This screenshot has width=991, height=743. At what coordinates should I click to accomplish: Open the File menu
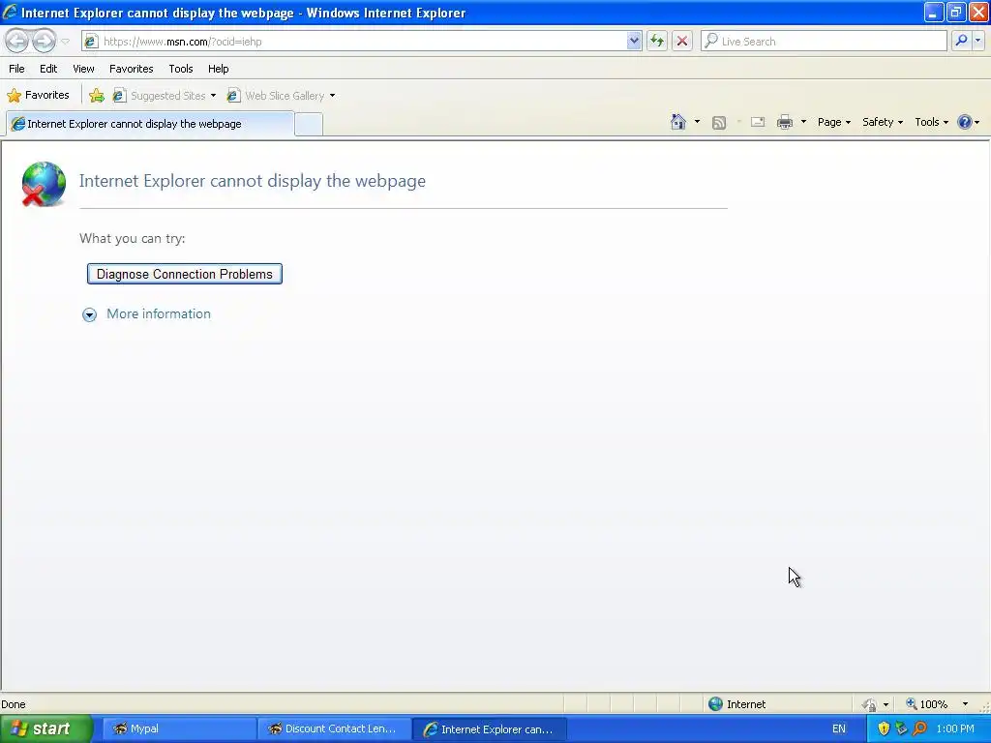point(17,69)
